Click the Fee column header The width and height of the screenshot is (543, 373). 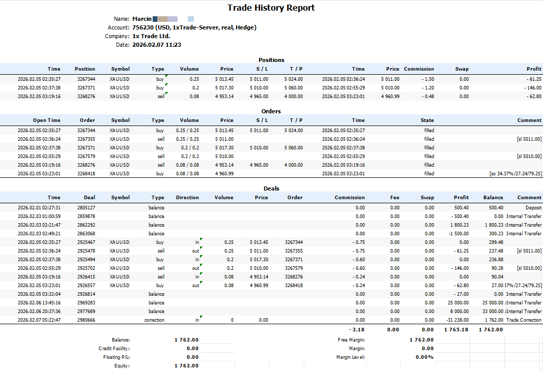pyautogui.click(x=395, y=198)
